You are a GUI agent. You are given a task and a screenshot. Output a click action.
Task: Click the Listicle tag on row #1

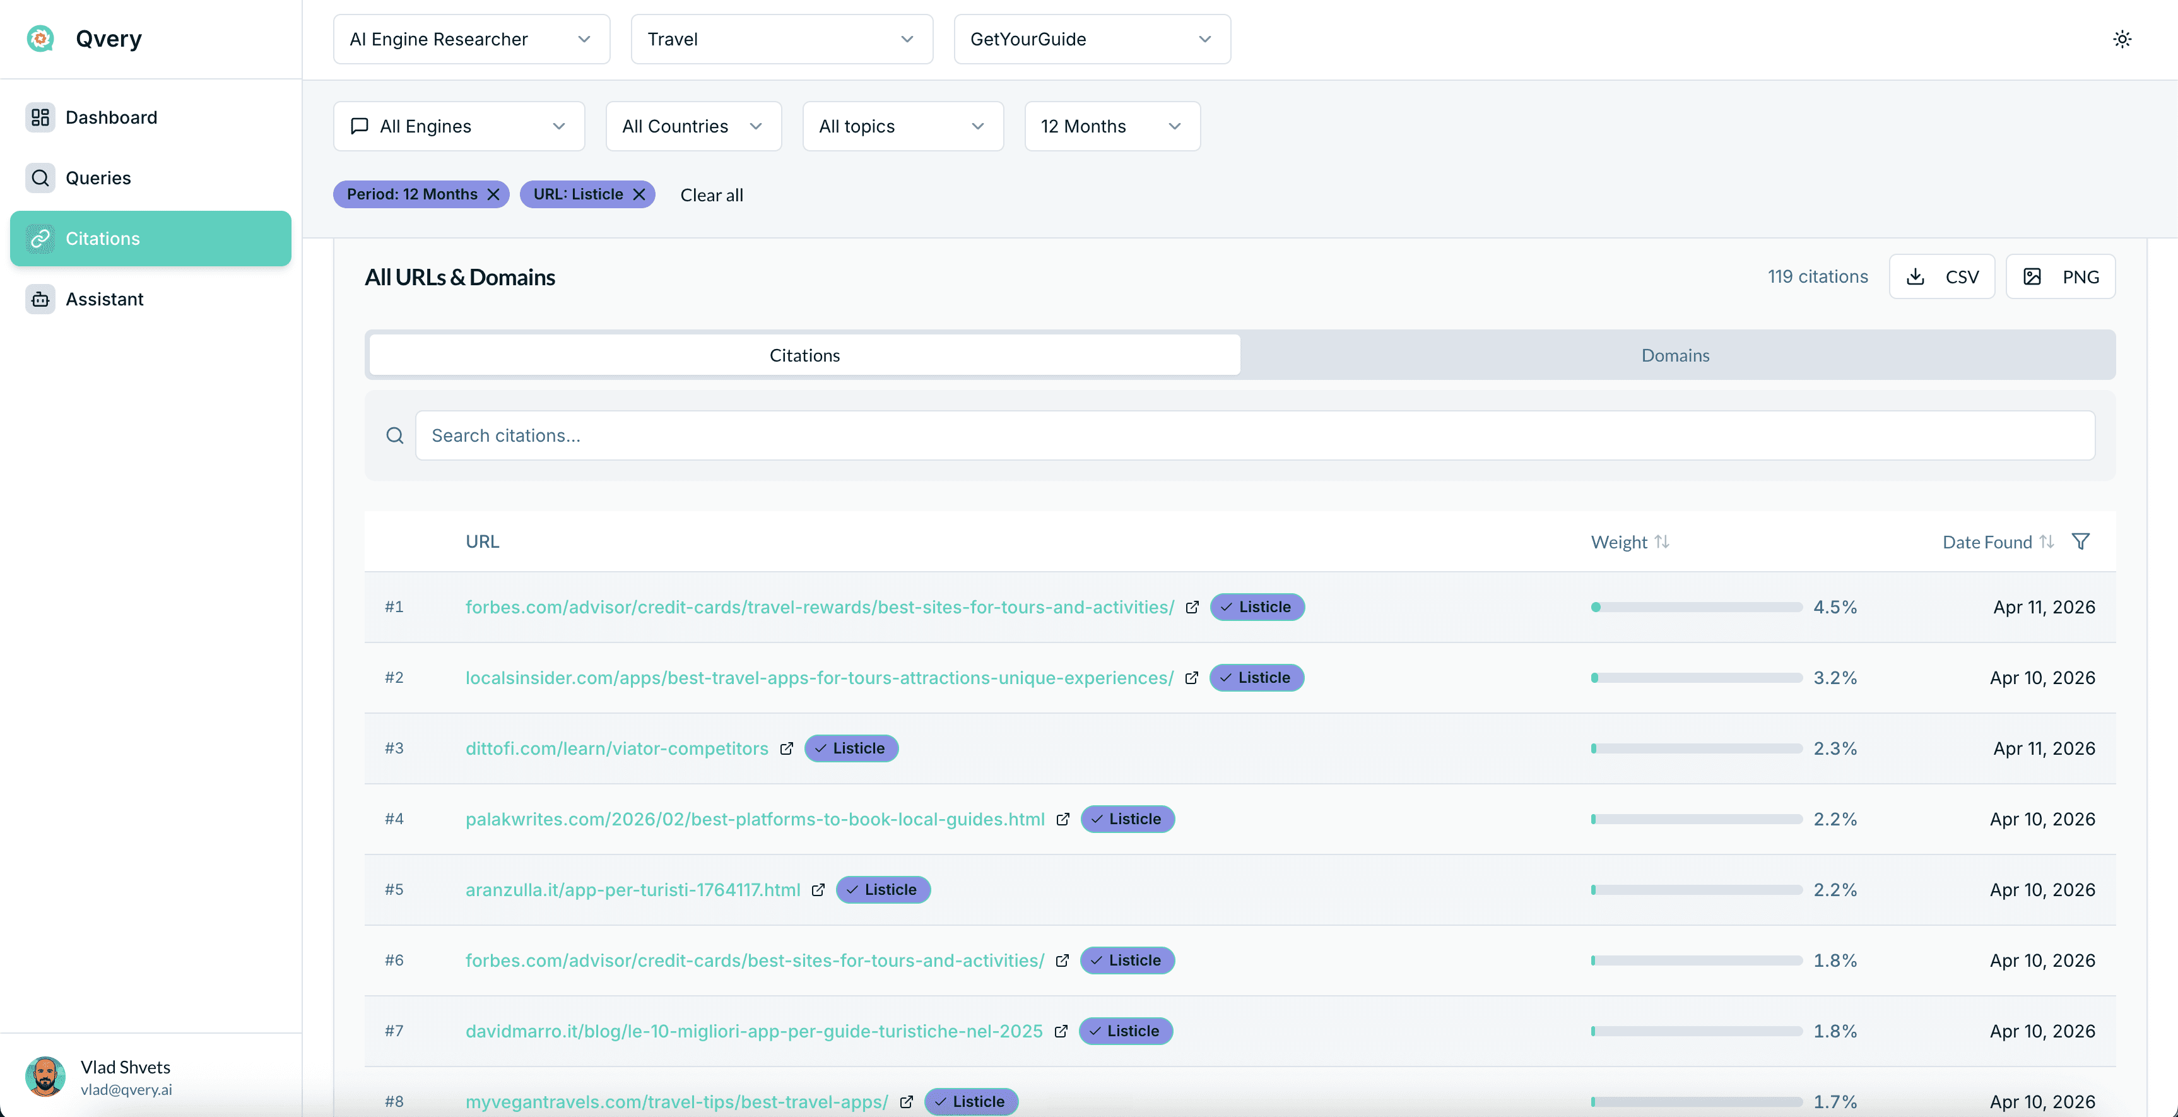point(1257,607)
